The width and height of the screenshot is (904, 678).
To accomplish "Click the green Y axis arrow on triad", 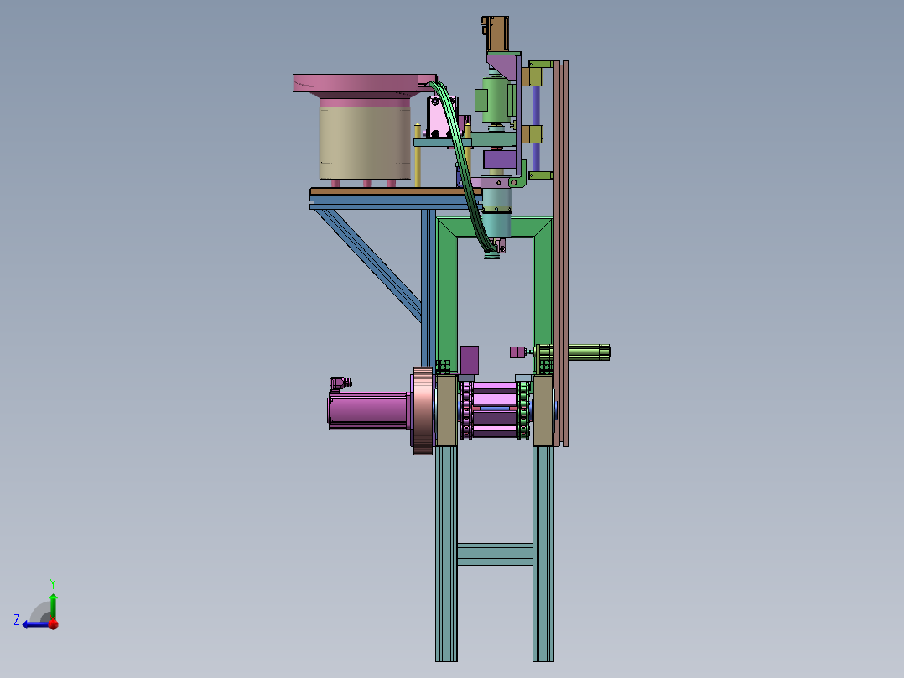I will coord(53,607).
